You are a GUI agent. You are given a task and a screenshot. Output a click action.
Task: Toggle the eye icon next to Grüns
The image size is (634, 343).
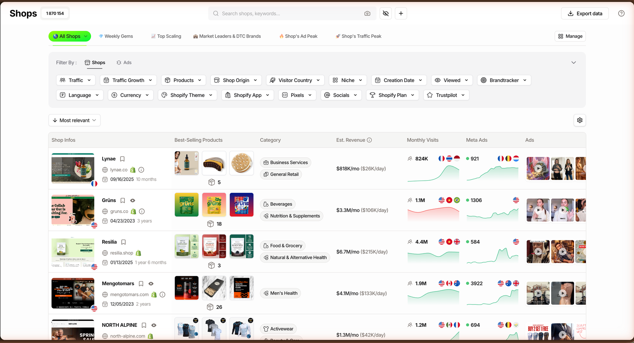pos(133,200)
